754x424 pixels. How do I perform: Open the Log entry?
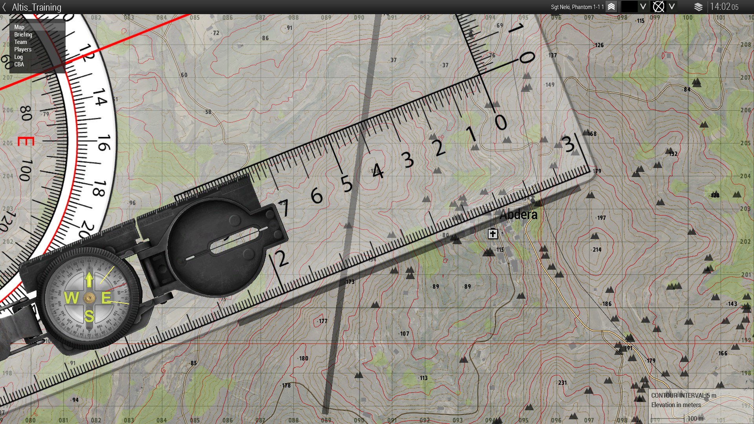tap(18, 57)
